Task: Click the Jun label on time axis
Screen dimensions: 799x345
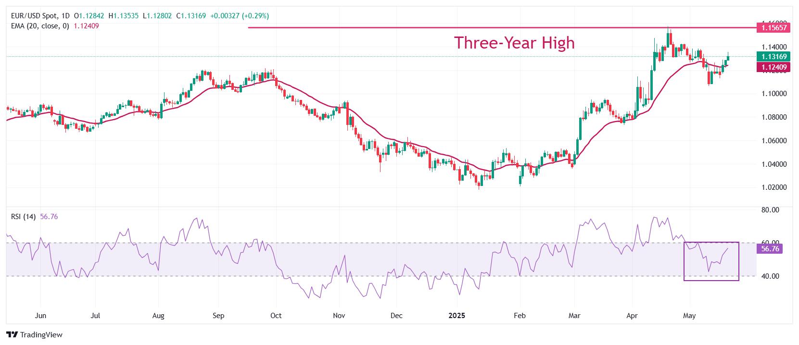Action: [41, 316]
